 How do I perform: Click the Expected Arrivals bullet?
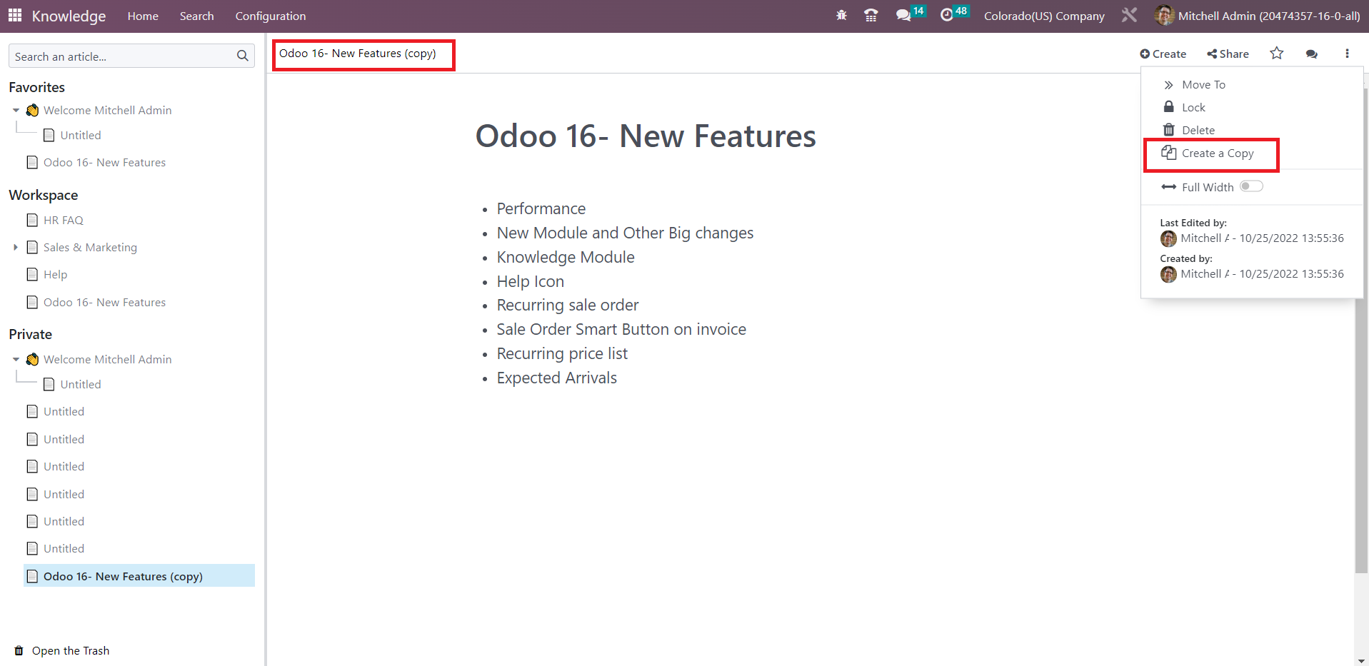(x=557, y=378)
